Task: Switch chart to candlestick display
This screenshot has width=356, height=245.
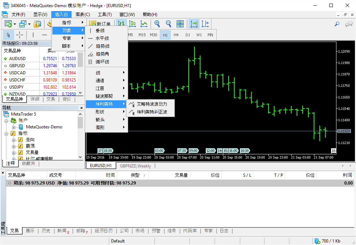Action: click(x=132, y=24)
